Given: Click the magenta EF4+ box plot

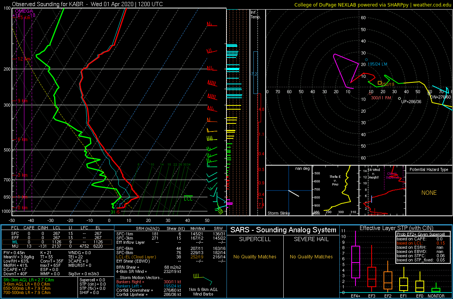Looking at the screenshot, I should coord(355,262).
